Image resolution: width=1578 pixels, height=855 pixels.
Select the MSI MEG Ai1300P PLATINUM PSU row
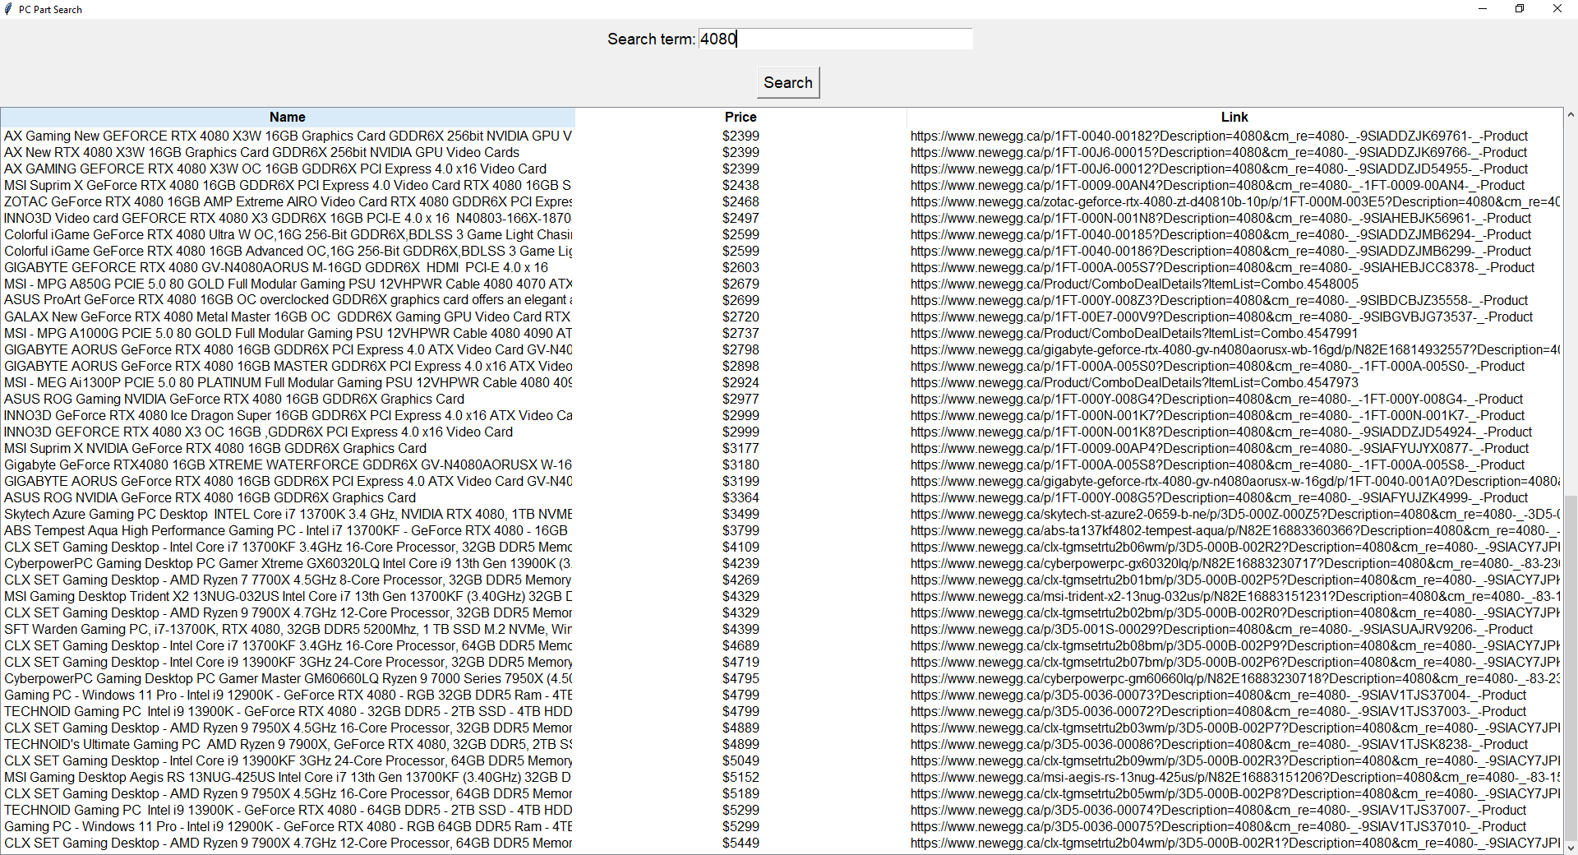click(x=781, y=382)
